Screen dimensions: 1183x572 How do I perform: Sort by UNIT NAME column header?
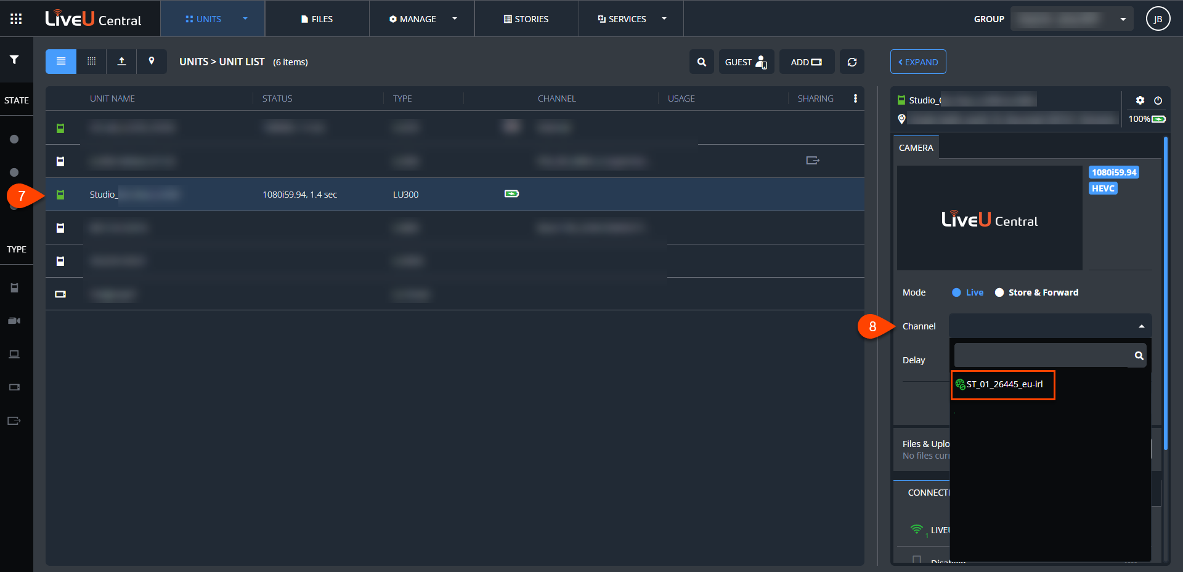(x=112, y=99)
